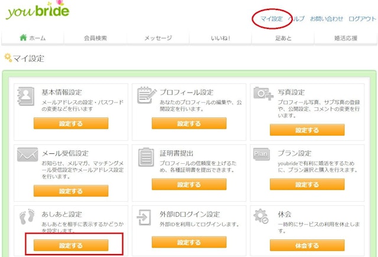The height and width of the screenshot is (257, 378).
Task: Click the document icon for 証明書提出
Action: tap(145, 157)
